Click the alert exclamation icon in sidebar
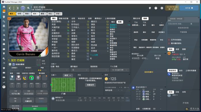 4,87
